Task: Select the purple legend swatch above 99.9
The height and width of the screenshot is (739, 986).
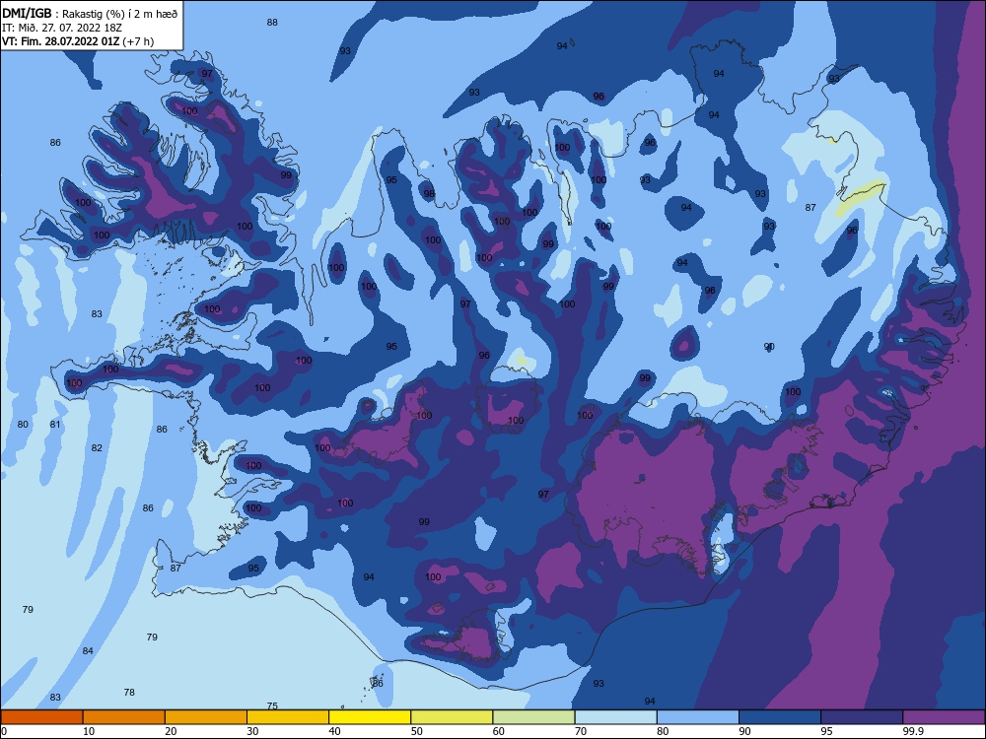Action: point(944,717)
